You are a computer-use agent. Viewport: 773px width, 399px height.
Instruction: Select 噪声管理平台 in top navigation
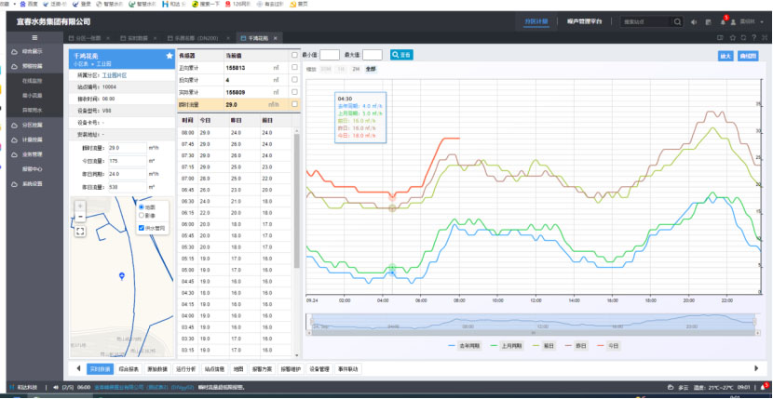click(584, 21)
